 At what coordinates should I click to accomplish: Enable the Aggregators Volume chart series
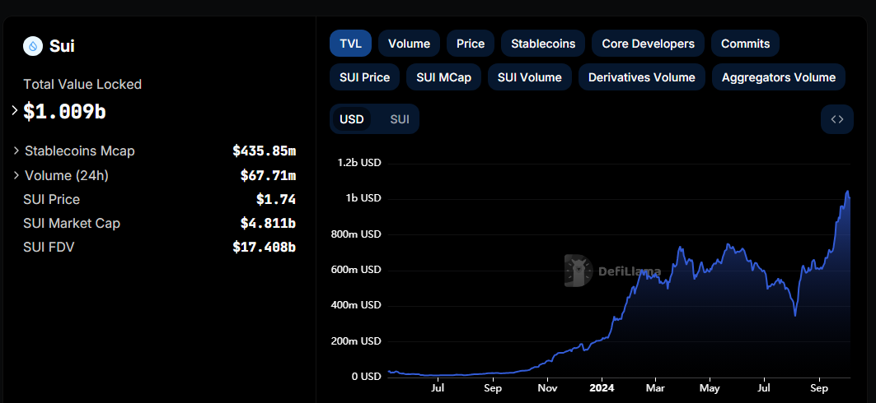778,77
